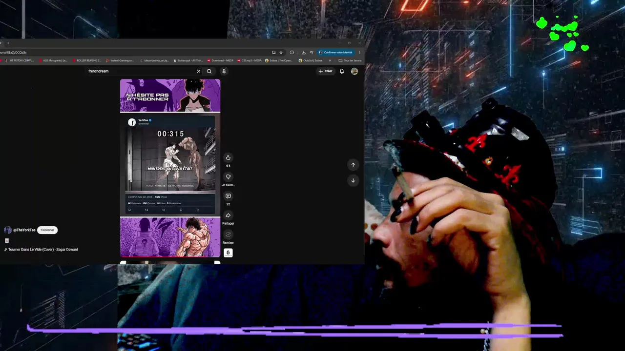Go to previous Short with up arrow
This screenshot has width=625, height=351.
point(353,165)
